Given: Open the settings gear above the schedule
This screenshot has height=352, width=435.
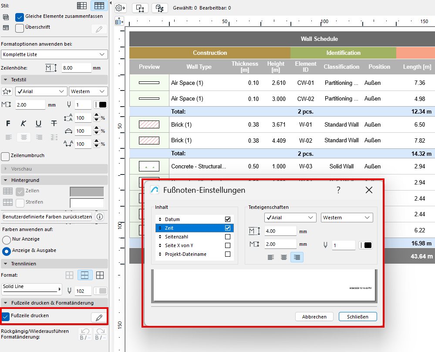Looking at the screenshot, I should tap(120, 8).
